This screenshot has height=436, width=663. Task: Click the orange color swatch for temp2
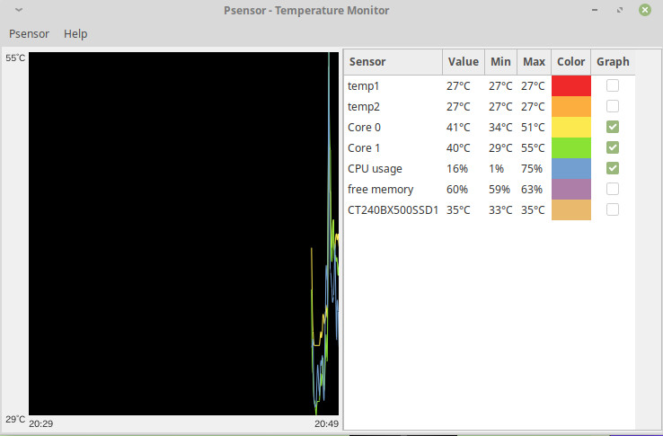coord(570,107)
